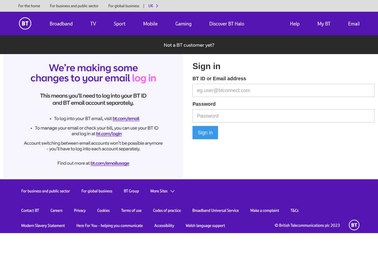Visit the BT Group footer link
Image resolution: width=378 pixels, height=268 pixels.
tap(131, 191)
